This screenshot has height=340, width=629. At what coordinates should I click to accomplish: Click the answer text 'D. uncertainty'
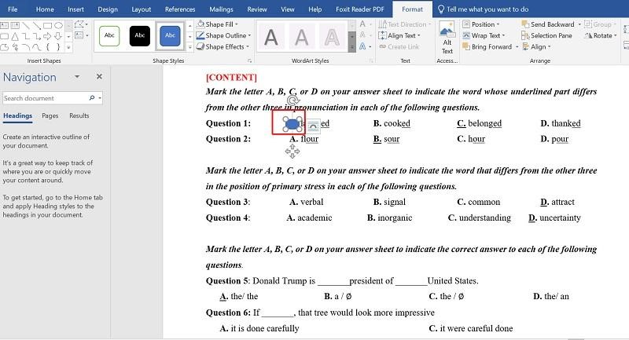pyautogui.click(x=555, y=218)
